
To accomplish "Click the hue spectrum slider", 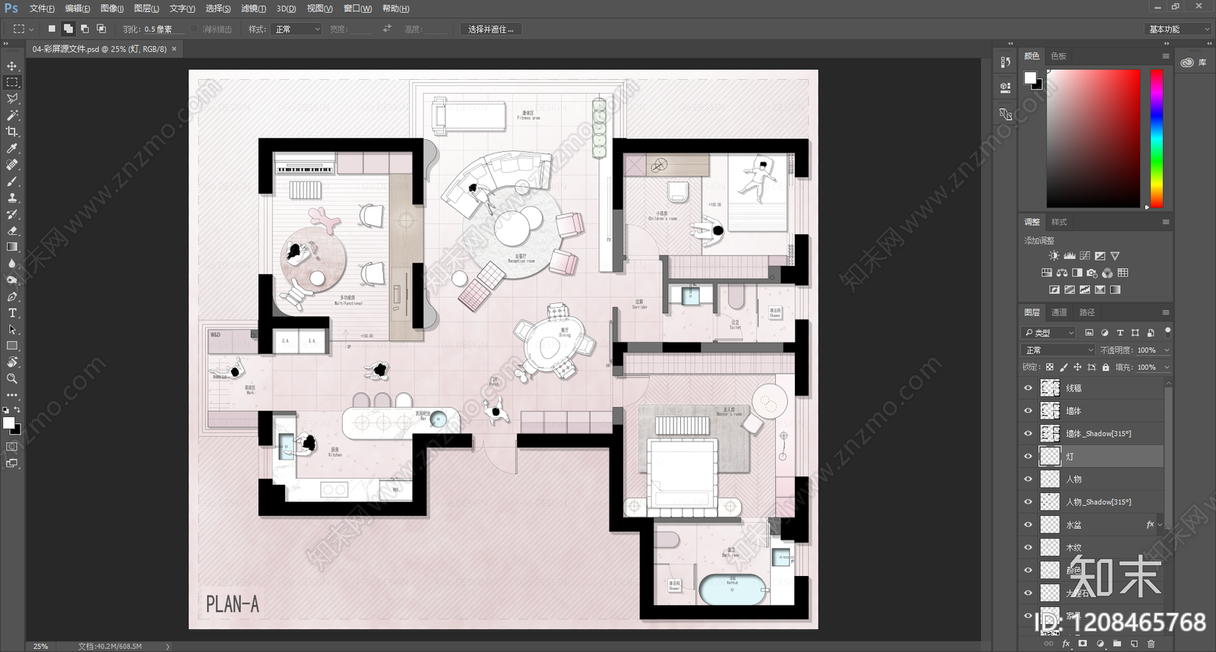I will point(1157,139).
